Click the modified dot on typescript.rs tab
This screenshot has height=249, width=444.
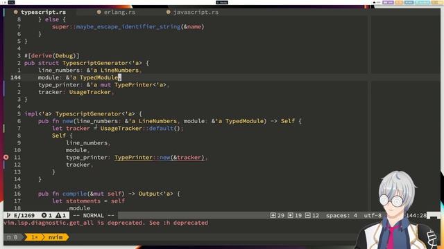[x=16, y=12]
